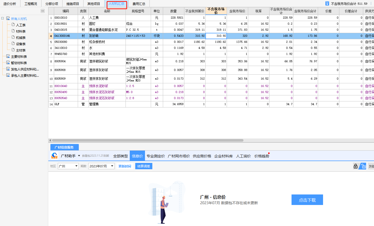Click the 其他材料费 name cell
This screenshot has height=226, width=374.
107,54
